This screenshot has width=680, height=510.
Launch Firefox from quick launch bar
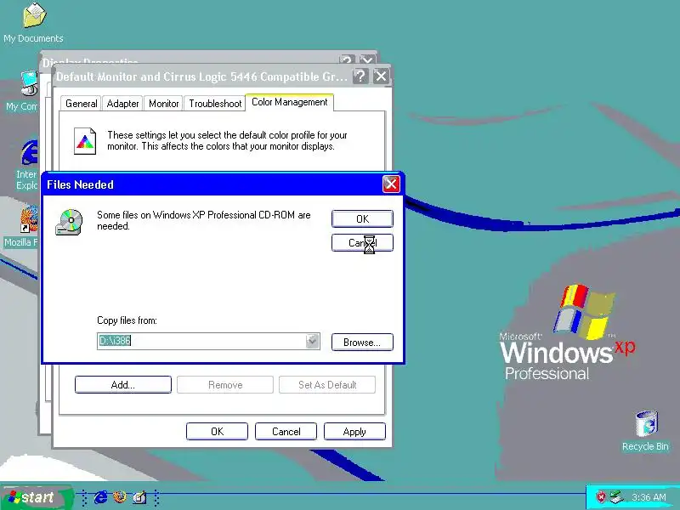[x=120, y=497]
